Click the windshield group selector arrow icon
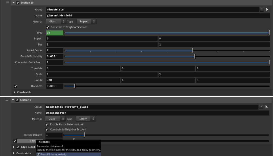The image size is (273, 156). click(x=267, y=9)
